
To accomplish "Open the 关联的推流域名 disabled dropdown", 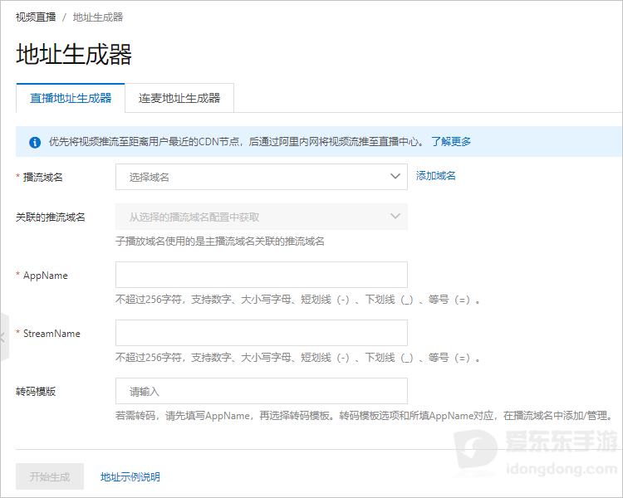I will [x=262, y=217].
